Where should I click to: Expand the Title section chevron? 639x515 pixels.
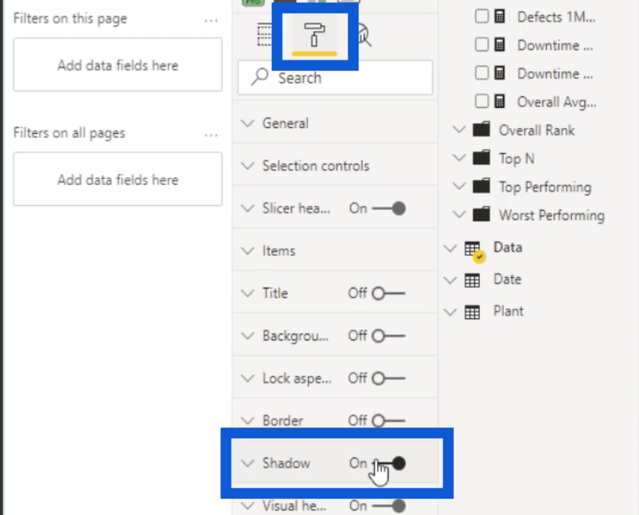[248, 293]
